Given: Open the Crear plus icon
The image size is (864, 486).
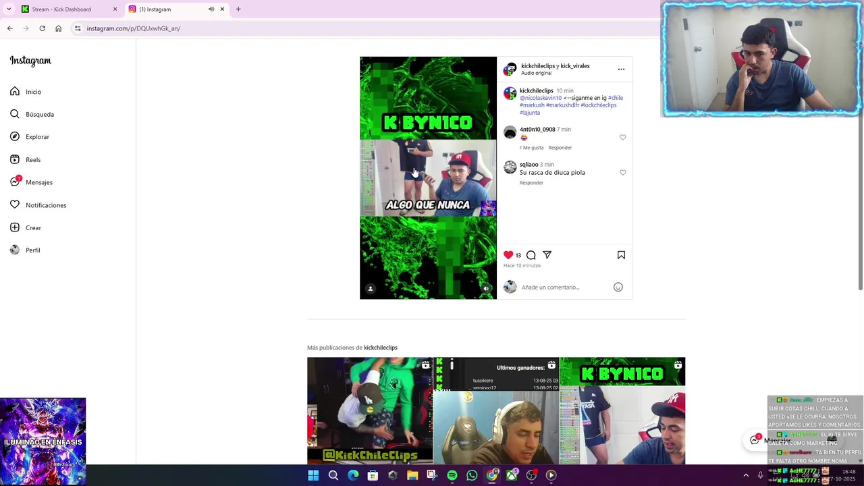Looking at the screenshot, I should (15, 227).
